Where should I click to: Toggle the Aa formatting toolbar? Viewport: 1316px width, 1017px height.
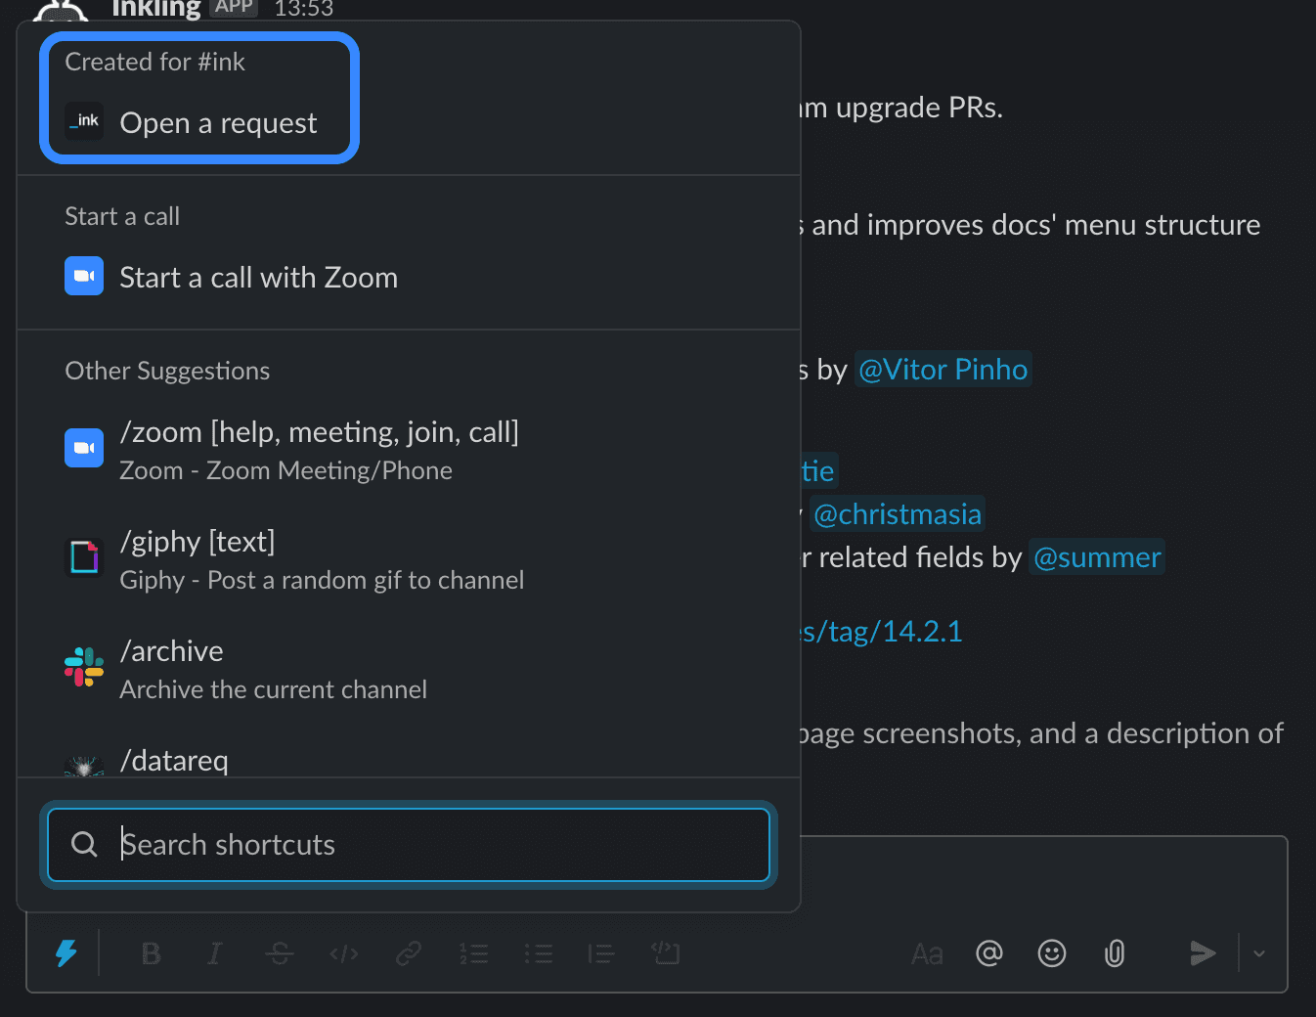click(927, 953)
